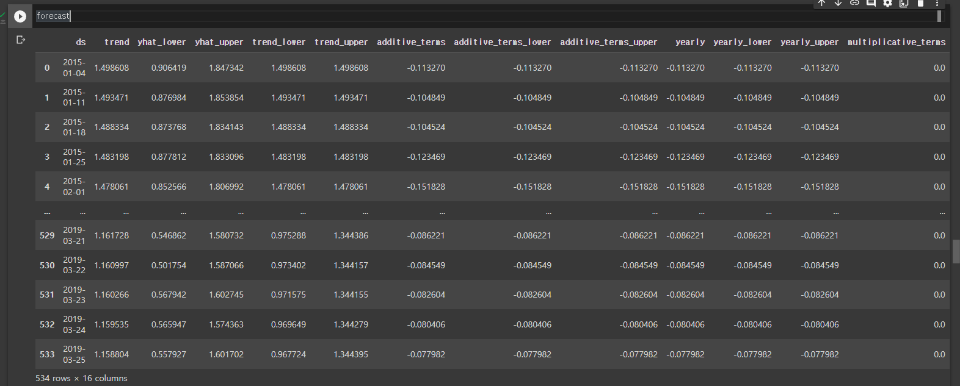Click row index 533
The width and height of the screenshot is (960, 386).
[x=47, y=354]
